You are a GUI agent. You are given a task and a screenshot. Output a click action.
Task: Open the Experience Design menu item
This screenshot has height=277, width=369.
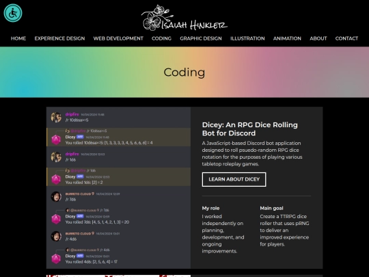click(x=59, y=38)
